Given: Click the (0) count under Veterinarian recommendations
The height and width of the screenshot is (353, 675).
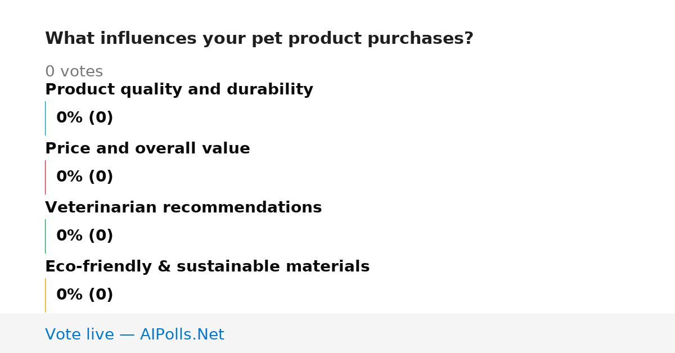Looking at the screenshot, I should [x=101, y=236].
